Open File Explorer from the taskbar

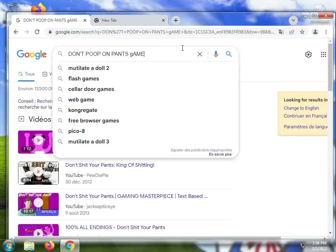coord(29,246)
